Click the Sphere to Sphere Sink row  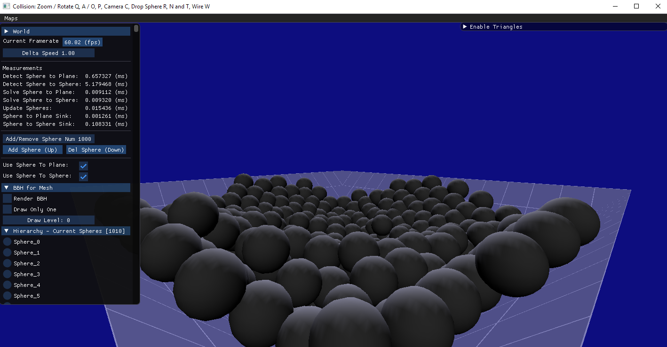point(65,124)
